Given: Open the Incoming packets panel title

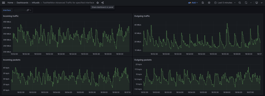Looking at the screenshot, I should point(12,60).
